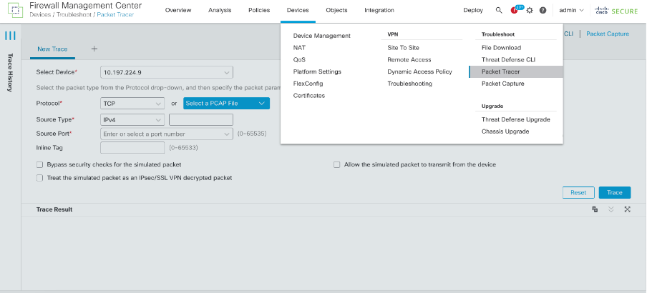Copy the trace result with copy icon
The image size is (647, 293).
[x=595, y=209]
